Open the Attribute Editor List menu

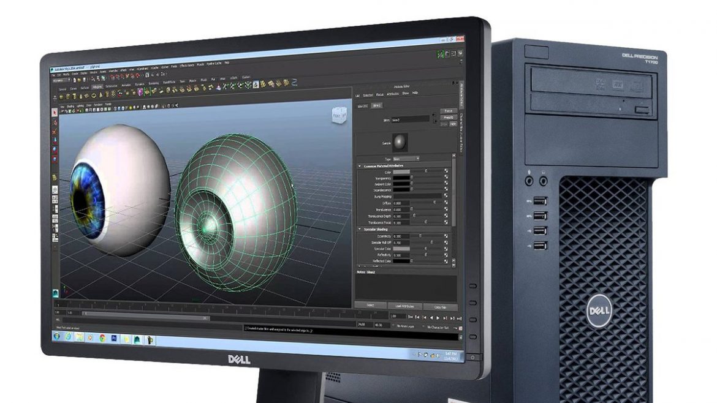[x=358, y=96]
